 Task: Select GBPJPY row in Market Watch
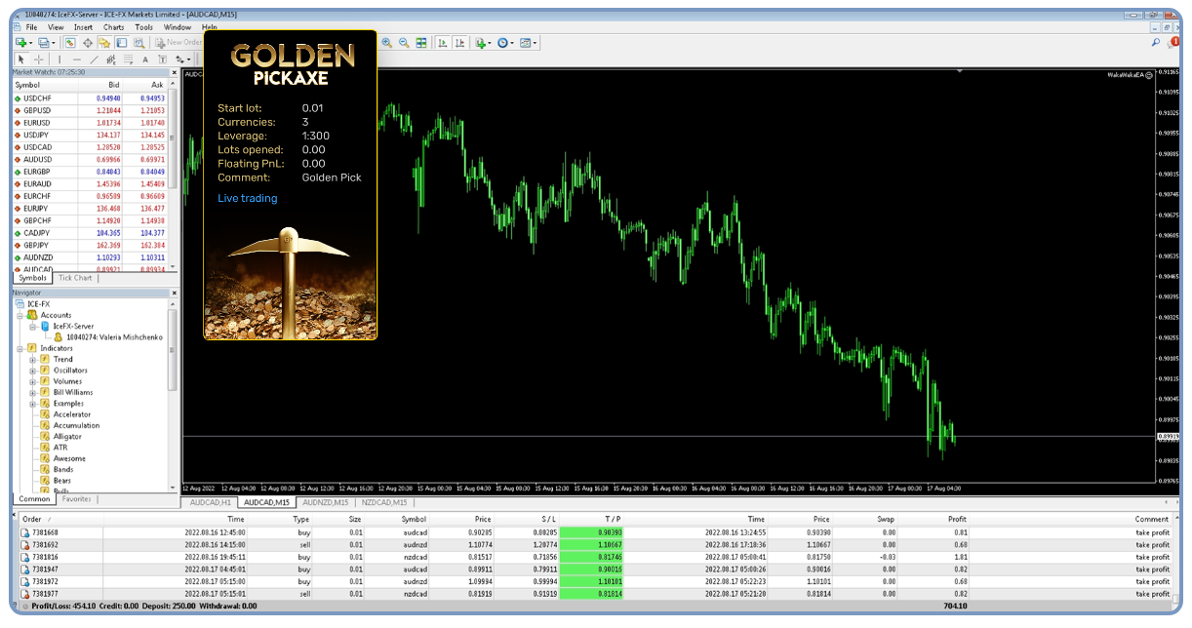[91, 246]
